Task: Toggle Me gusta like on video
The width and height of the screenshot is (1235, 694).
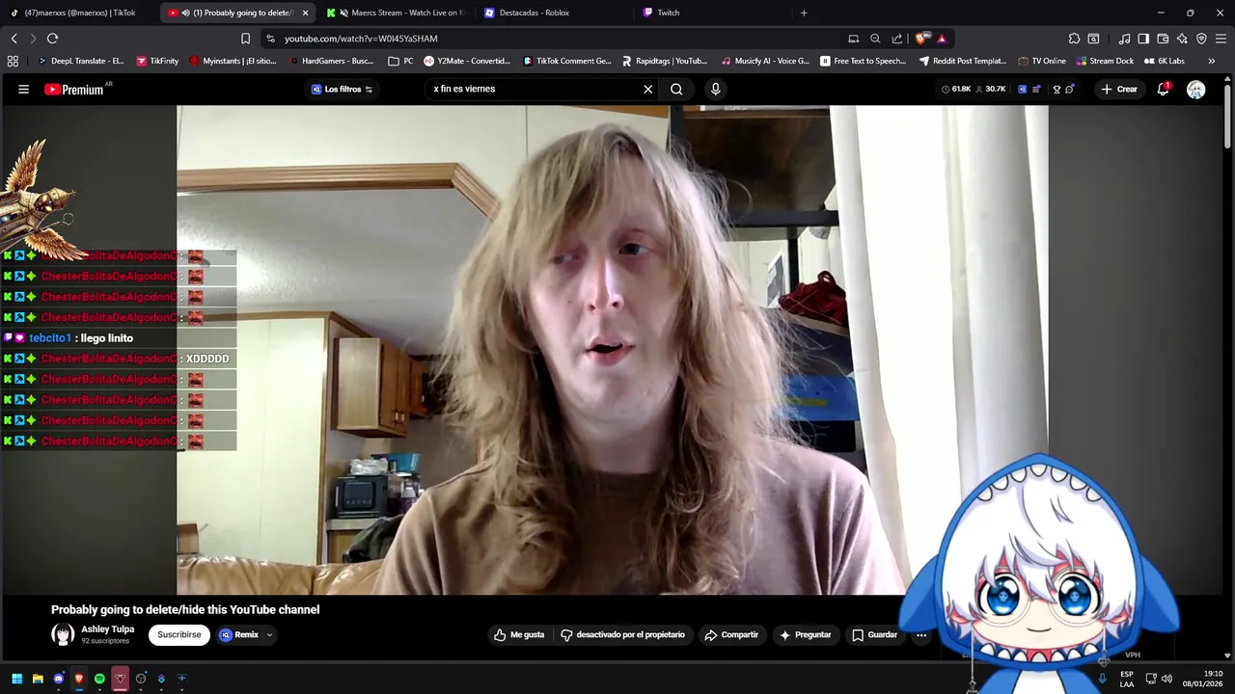Action: [519, 635]
